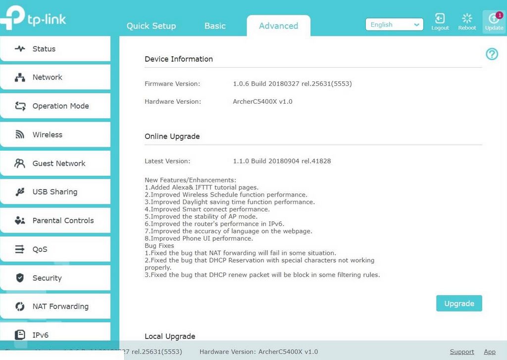The width and height of the screenshot is (507, 360).
Task: Open the Parental Controls menu item
Action: pyautogui.click(x=55, y=221)
